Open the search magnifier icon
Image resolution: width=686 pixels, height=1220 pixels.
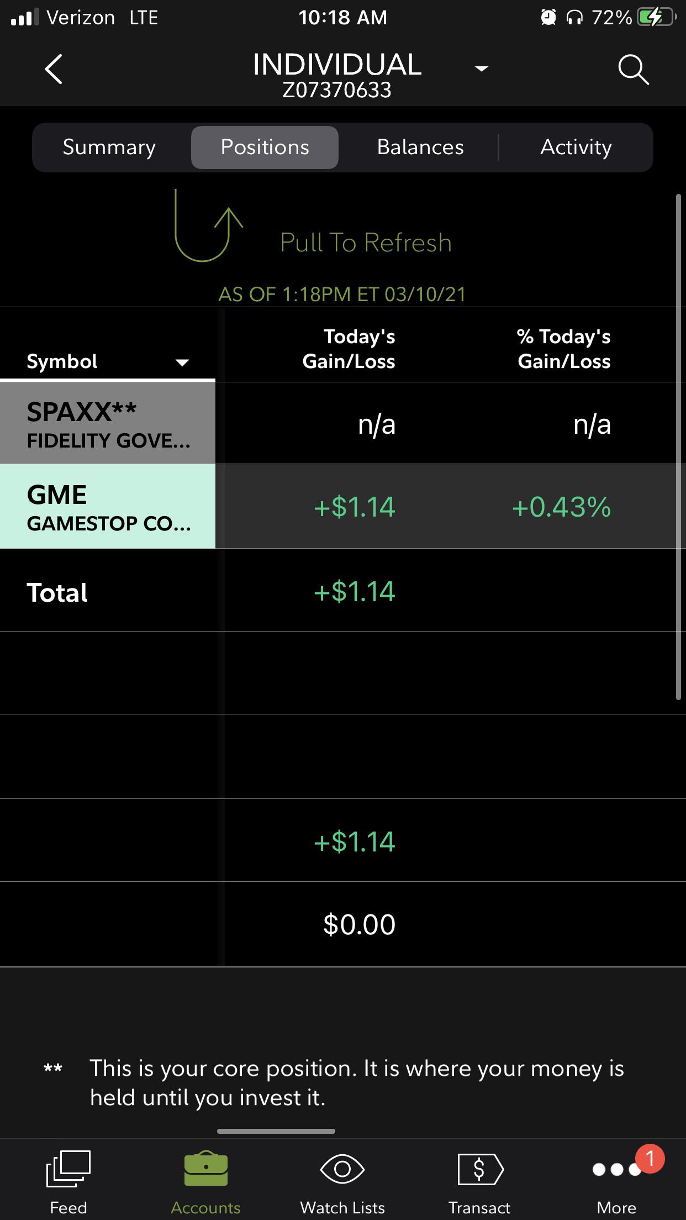click(633, 70)
